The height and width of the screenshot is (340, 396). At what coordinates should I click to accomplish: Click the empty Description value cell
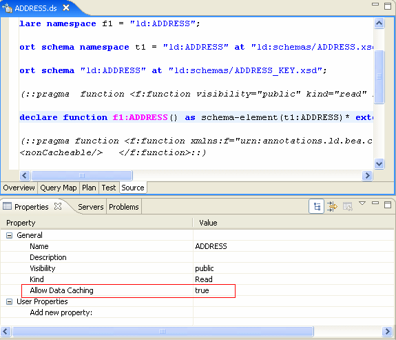coord(293,257)
